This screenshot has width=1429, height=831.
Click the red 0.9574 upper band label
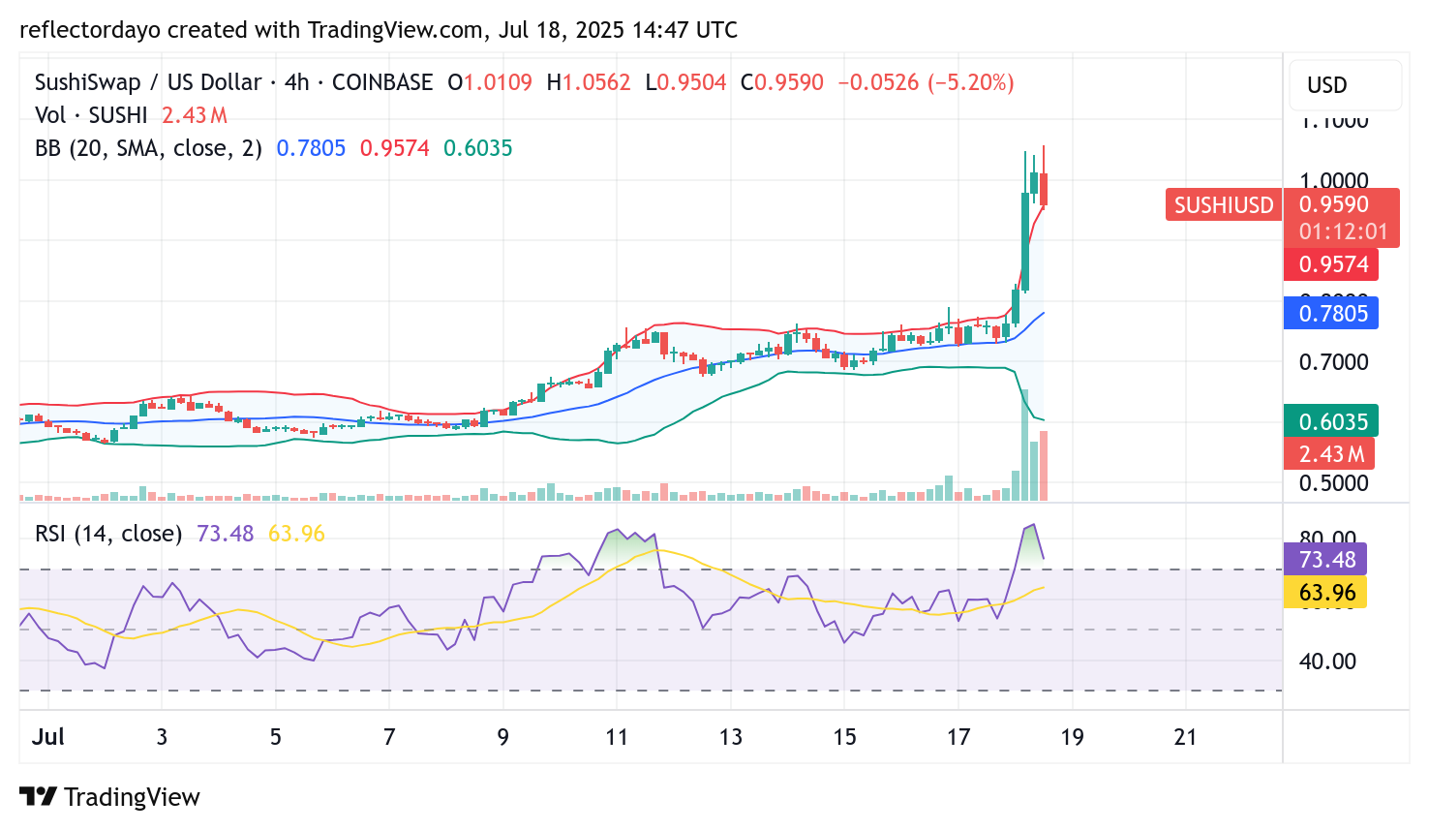[1331, 264]
